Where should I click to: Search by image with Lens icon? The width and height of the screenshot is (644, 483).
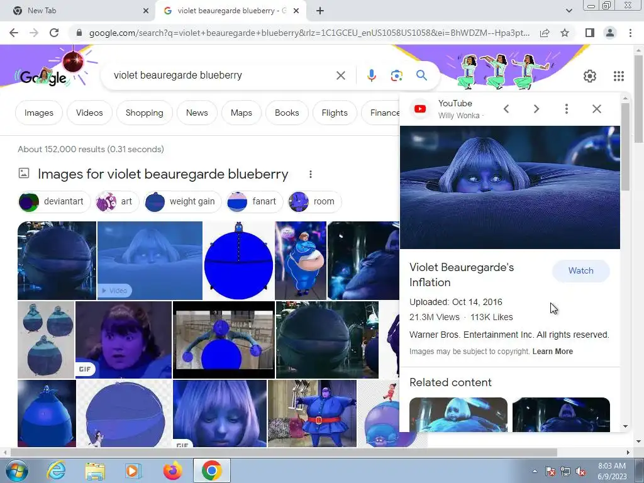396,75
